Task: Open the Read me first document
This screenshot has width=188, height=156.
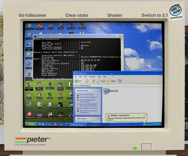Action: pyautogui.click(x=50, y=106)
